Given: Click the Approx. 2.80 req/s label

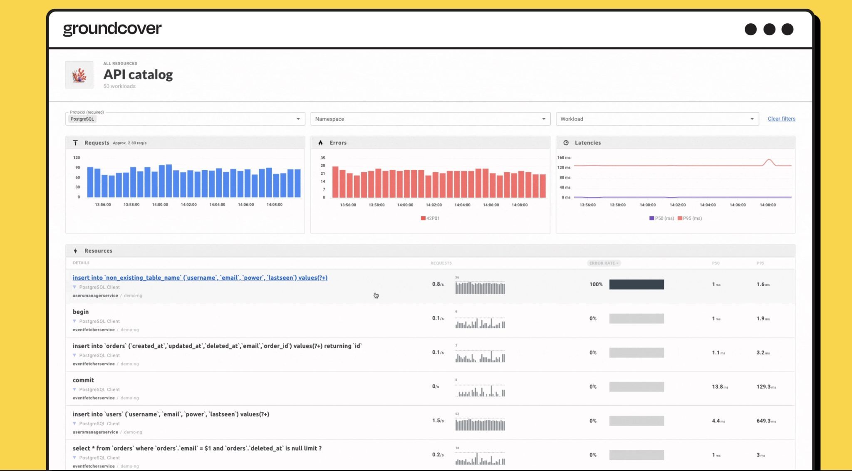Looking at the screenshot, I should point(130,143).
